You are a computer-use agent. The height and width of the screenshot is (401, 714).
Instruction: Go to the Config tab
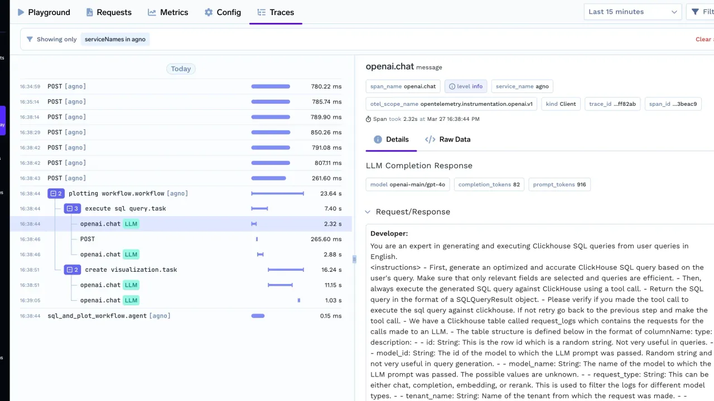(x=223, y=12)
